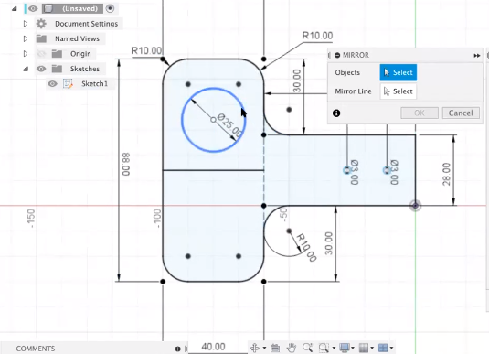The height and width of the screenshot is (354, 489).
Task: Hide the Sketches folder via eye icon
Action: click(41, 69)
